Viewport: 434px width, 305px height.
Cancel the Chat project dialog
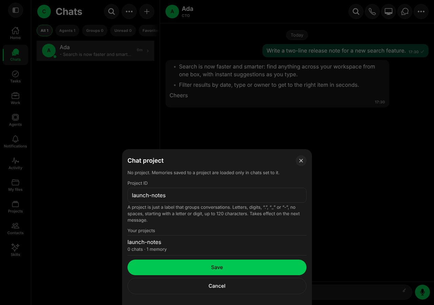pos(217,286)
